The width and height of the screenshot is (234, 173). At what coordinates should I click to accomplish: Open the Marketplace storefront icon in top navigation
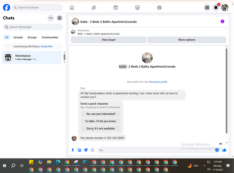click(x=138, y=7)
